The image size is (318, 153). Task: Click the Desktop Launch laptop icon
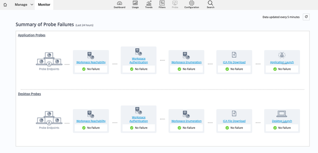282,114
